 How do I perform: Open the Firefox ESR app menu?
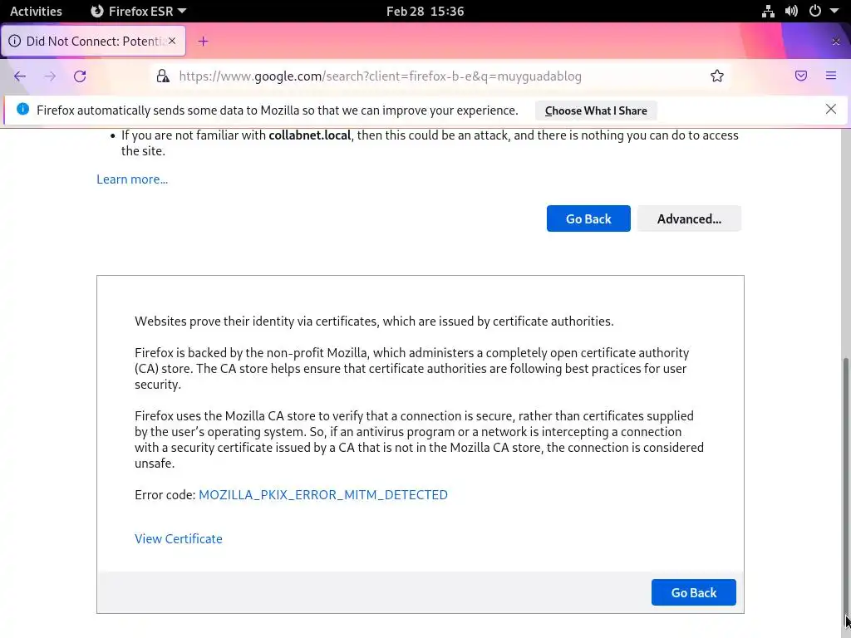tap(139, 11)
